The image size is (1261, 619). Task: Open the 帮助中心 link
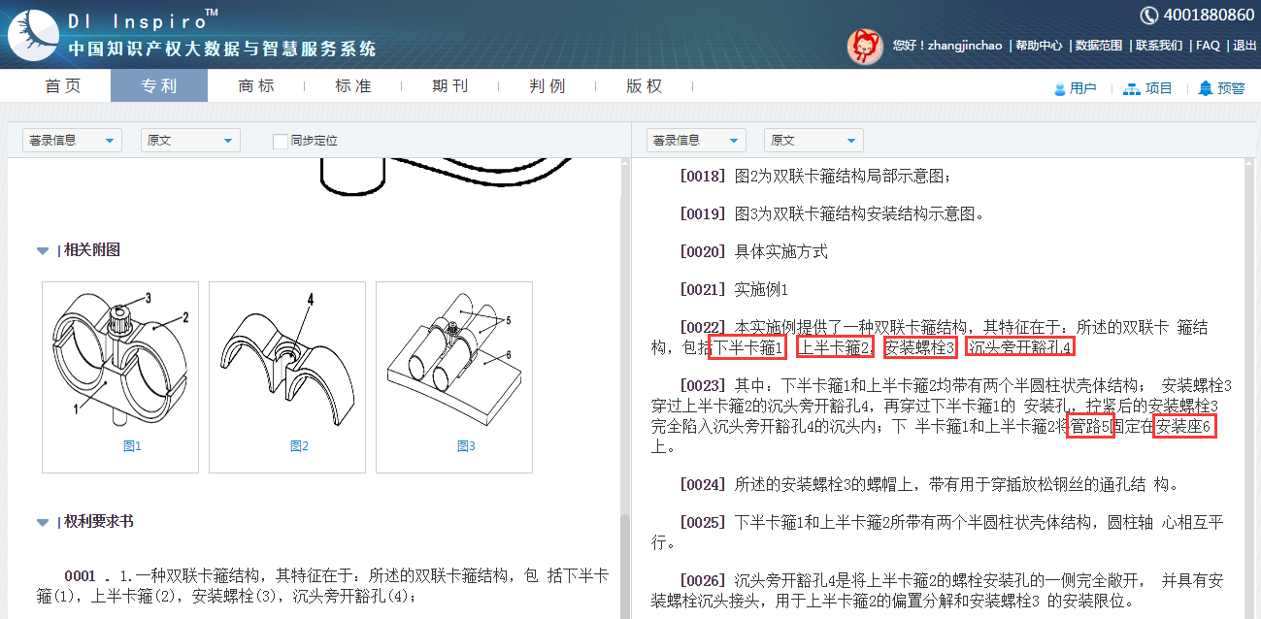pyautogui.click(x=1039, y=46)
